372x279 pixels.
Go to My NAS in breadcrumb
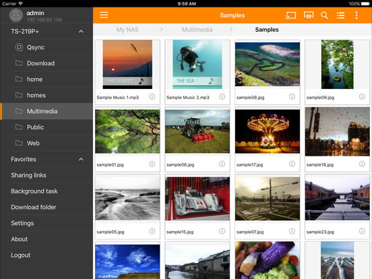pos(127,30)
